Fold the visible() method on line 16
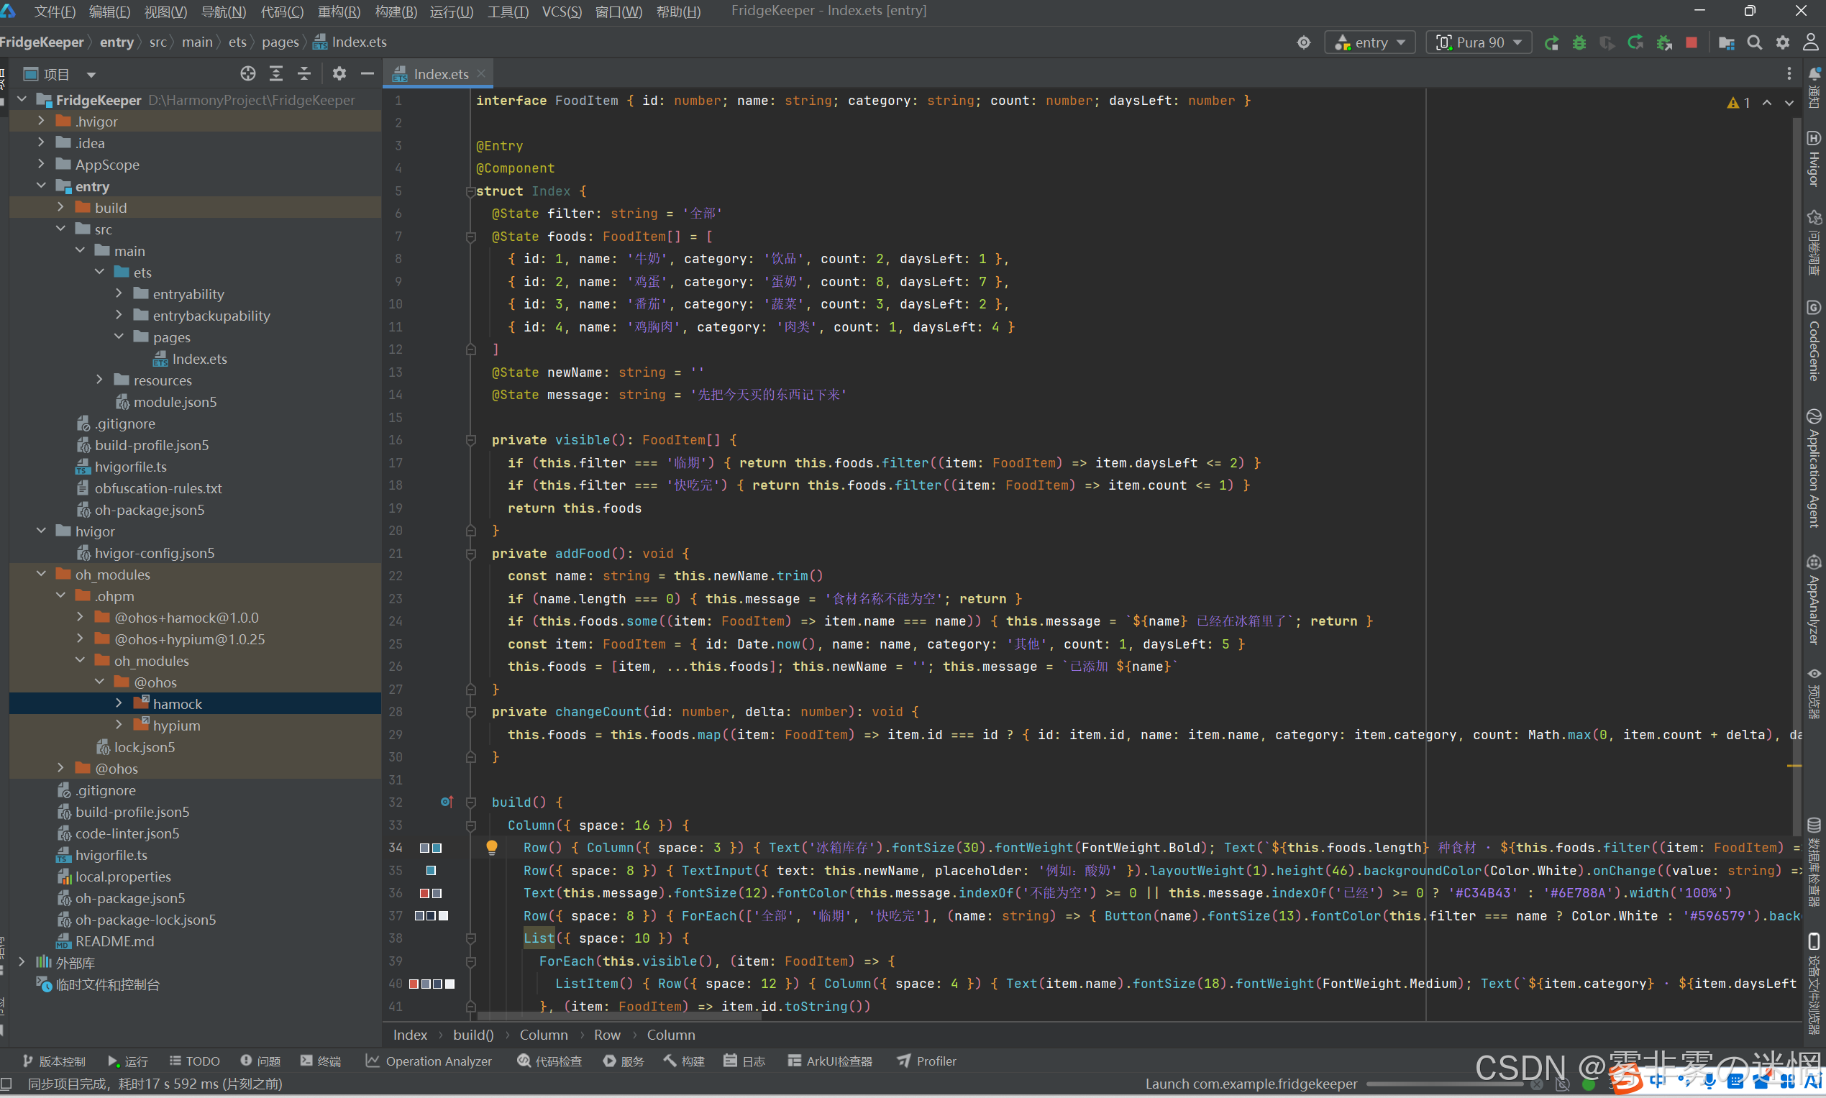The height and width of the screenshot is (1098, 1826). click(x=470, y=440)
